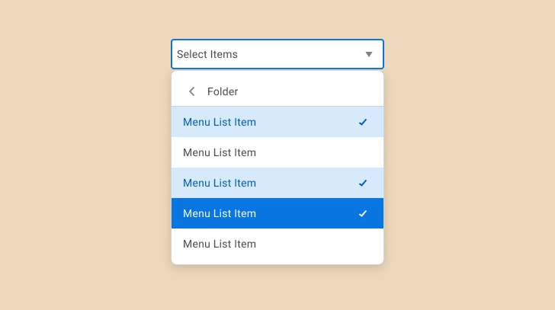The height and width of the screenshot is (310, 555).
Task: Go back using the Folder chevron
Action: pyautogui.click(x=192, y=91)
